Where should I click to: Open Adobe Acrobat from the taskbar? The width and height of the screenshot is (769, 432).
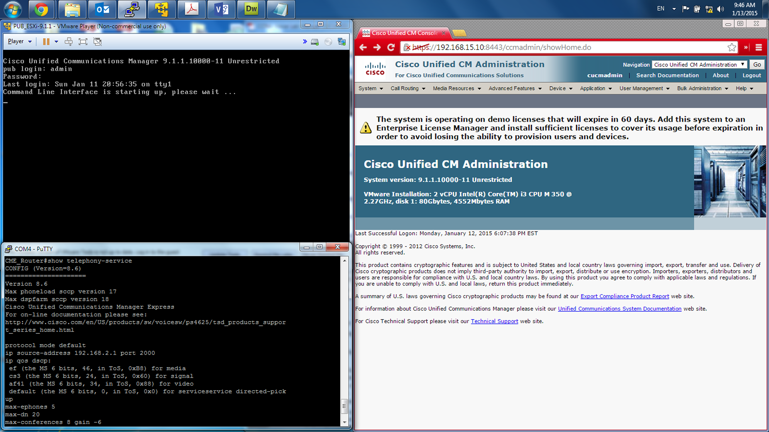click(191, 10)
